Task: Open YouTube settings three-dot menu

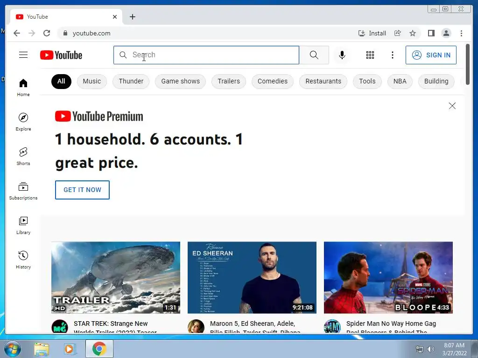Action: pyautogui.click(x=392, y=55)
